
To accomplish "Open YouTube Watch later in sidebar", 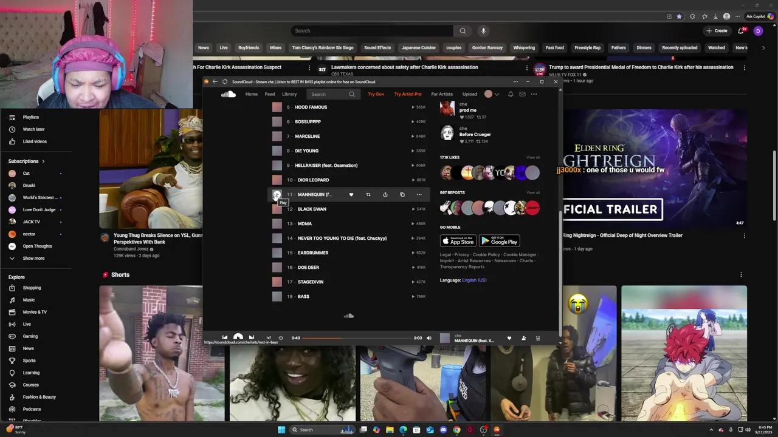I will (34, 129).
